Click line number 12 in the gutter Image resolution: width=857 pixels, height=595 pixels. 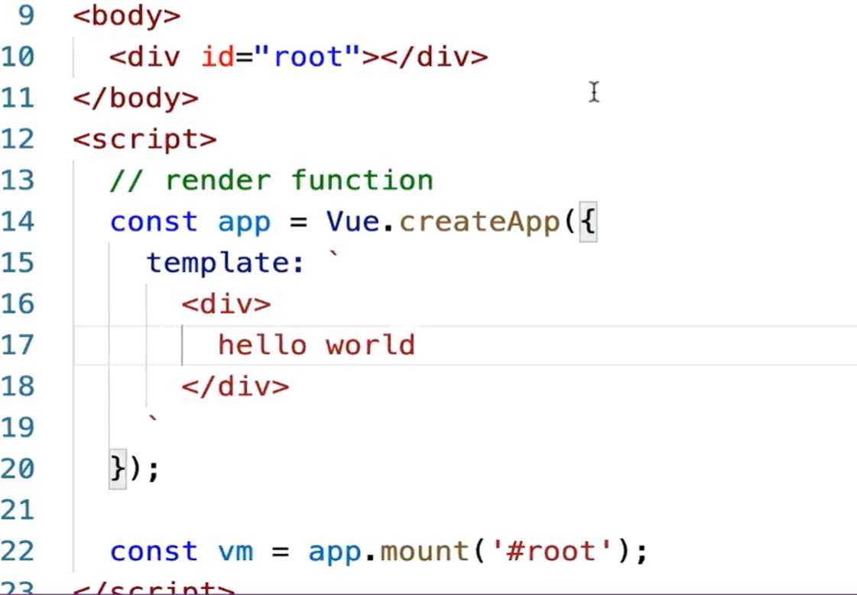click(18, 139)
